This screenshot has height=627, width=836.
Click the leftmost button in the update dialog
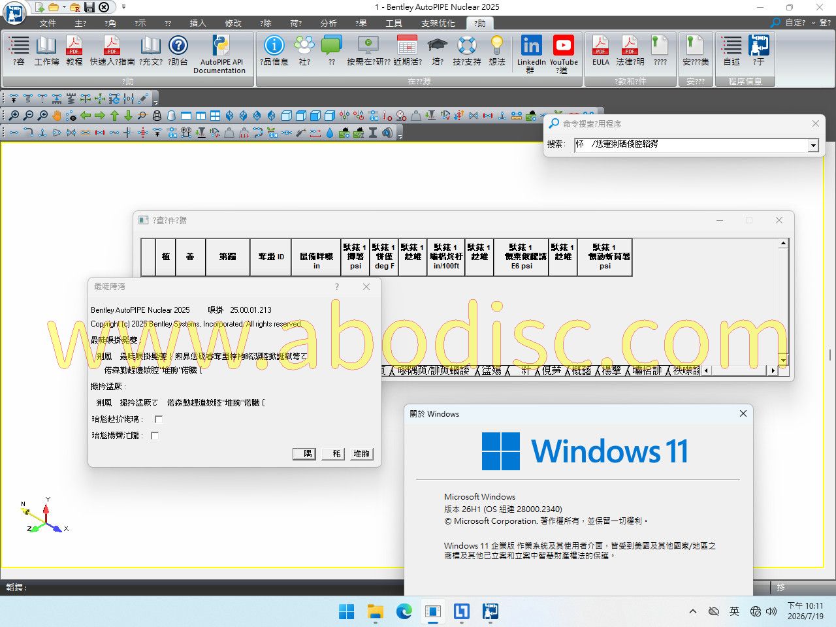(305, 454)
